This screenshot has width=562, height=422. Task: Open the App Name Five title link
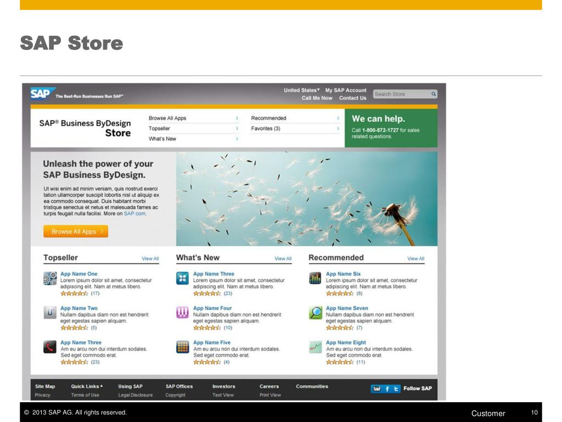click(x=212, y=343)
